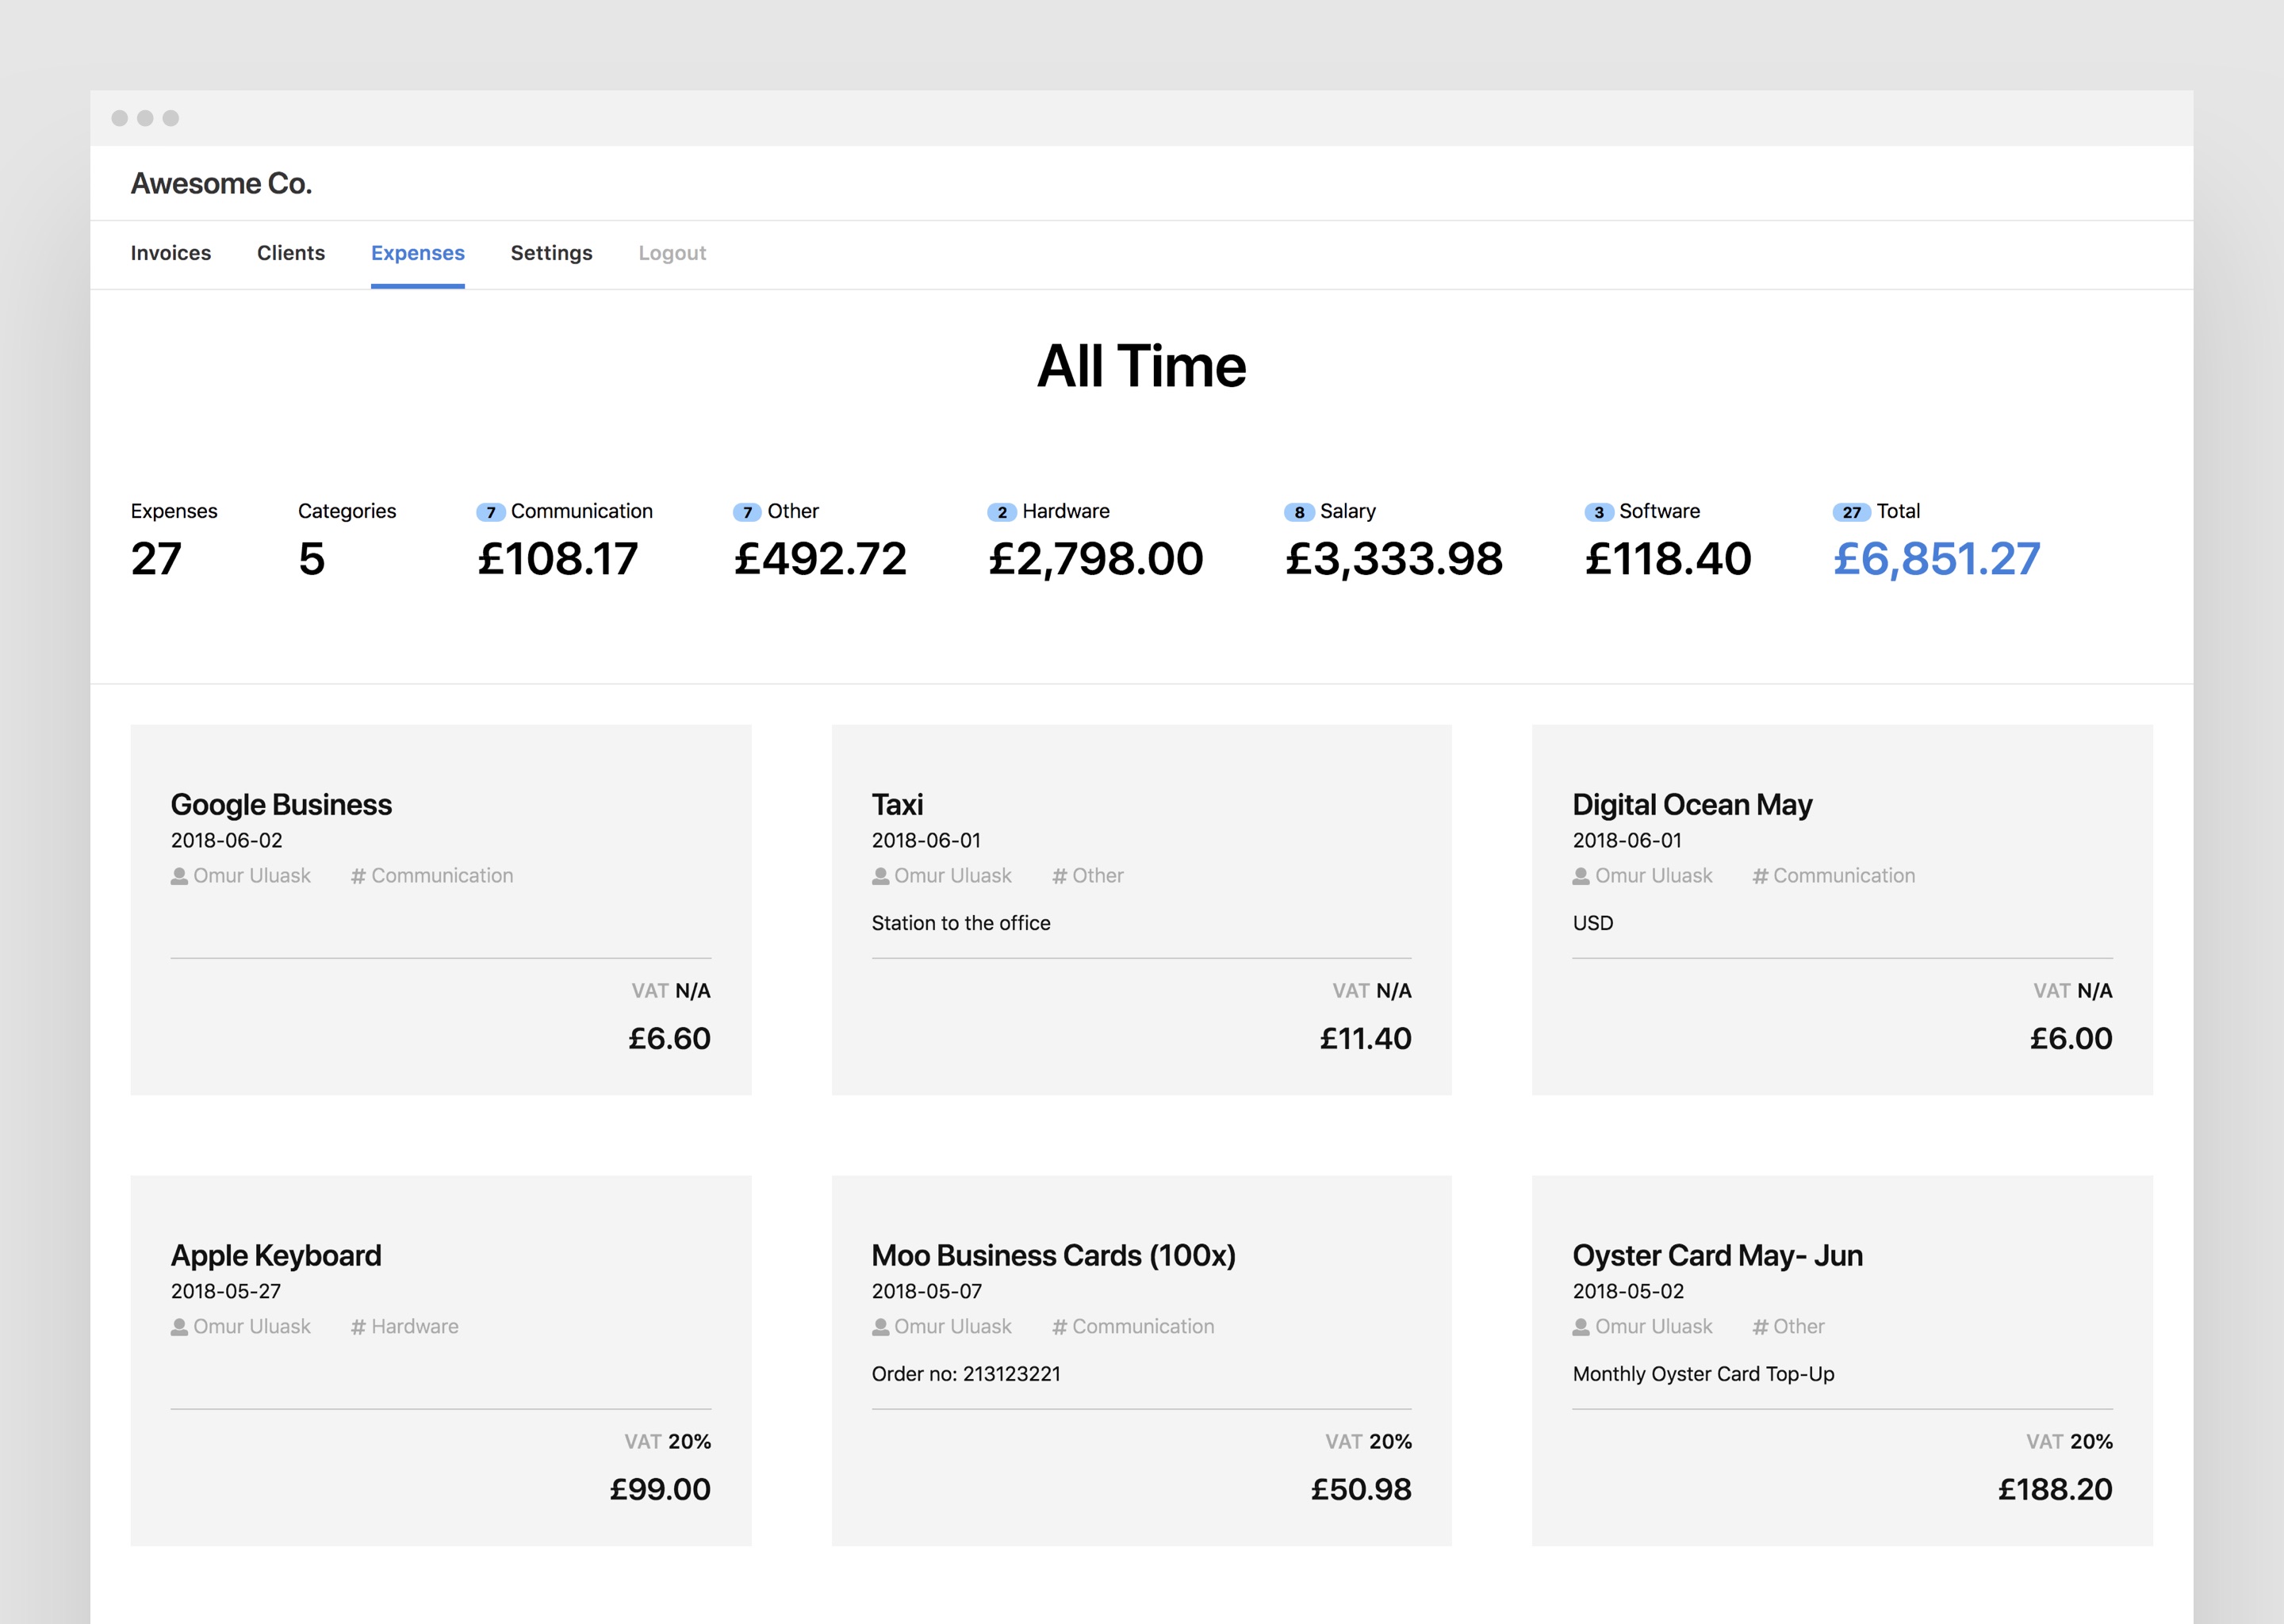
Task: Click the Categories count 5
Action: (312, 559)
